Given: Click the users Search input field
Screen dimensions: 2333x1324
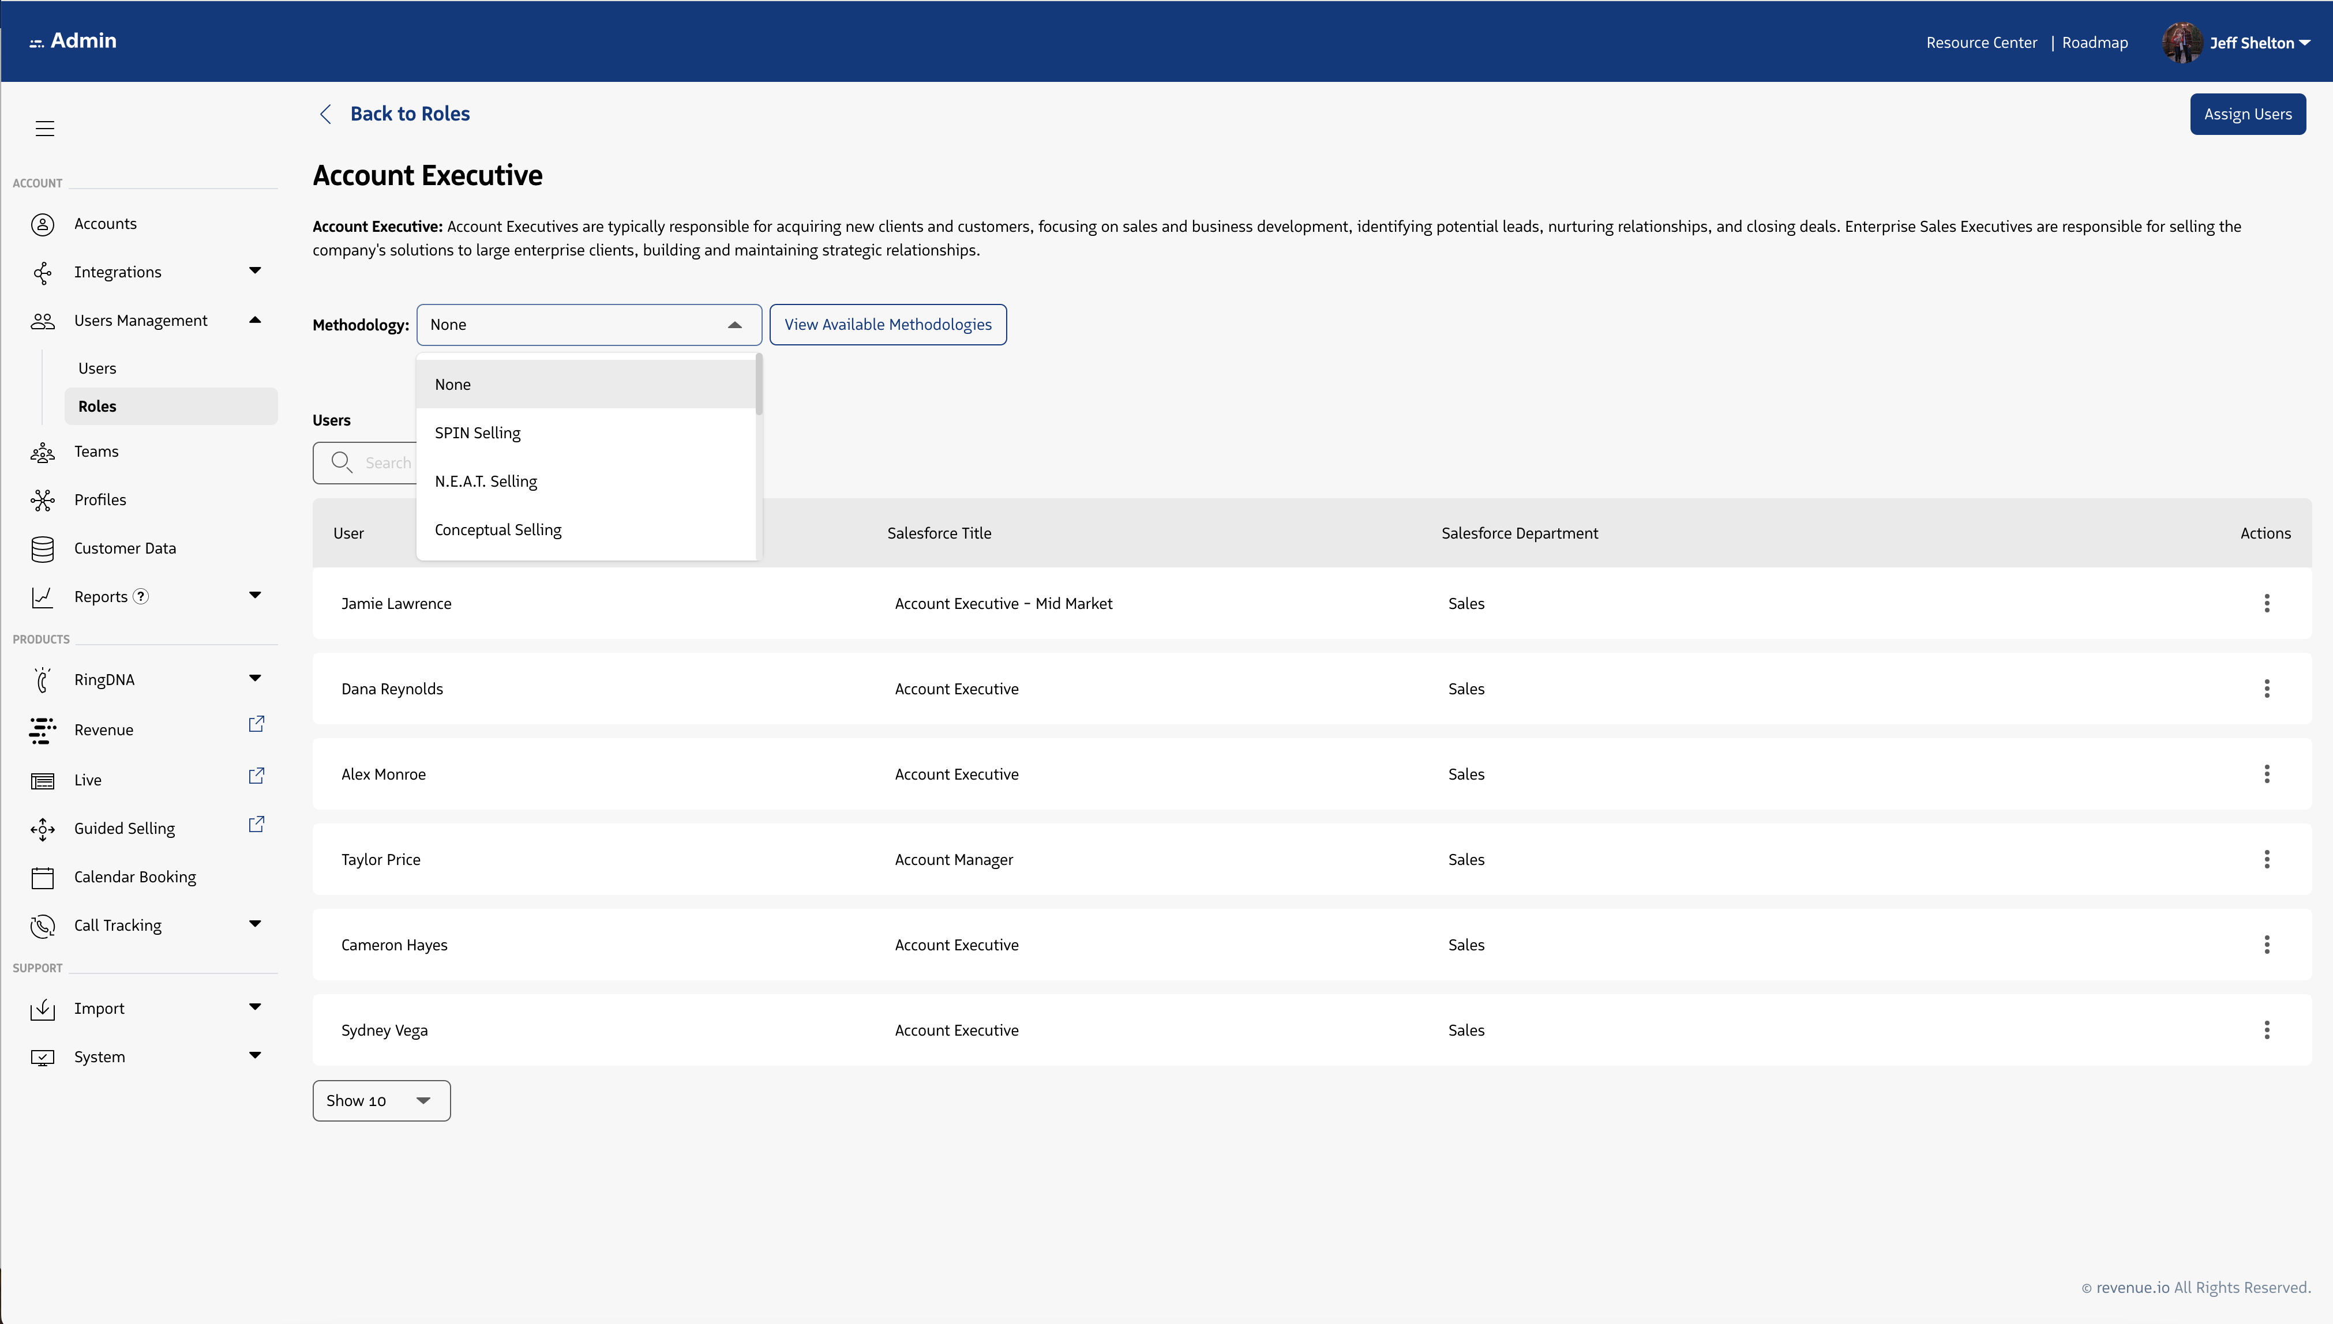Looking at the screenshot, I should [x=382, y=463].
